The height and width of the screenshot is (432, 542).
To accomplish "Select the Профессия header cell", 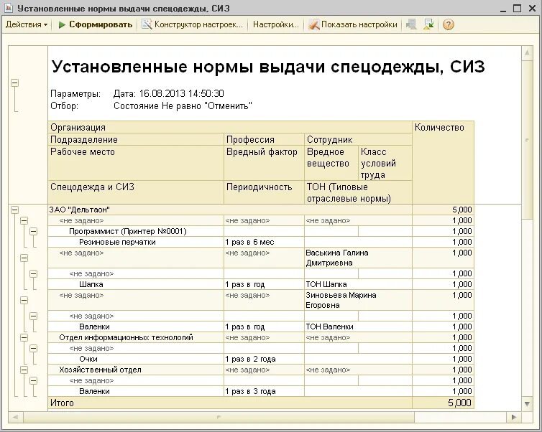I will click(x=264, y=139).
